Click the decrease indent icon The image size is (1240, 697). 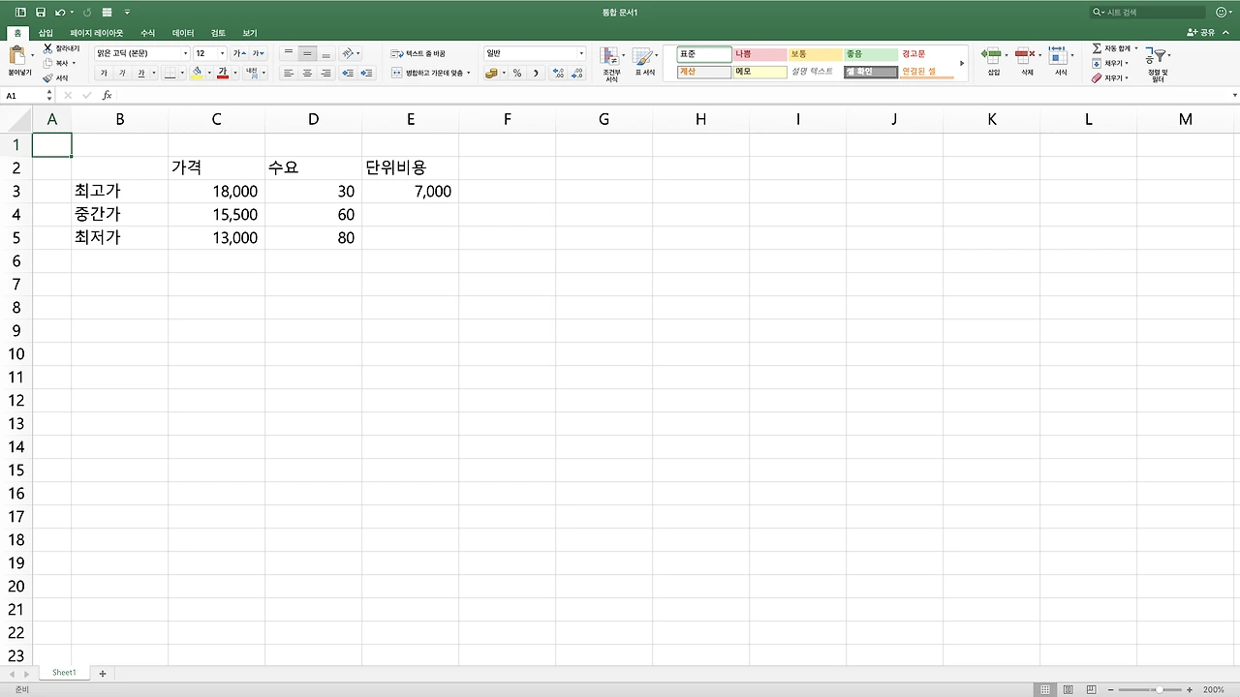(348, 73)
